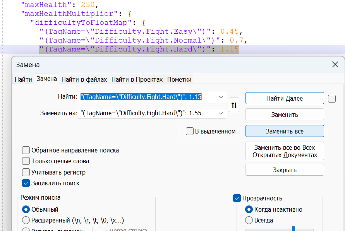345x231 pixels.
Task: Enable the В выделенном checkbox
Action: pos(190,132)
